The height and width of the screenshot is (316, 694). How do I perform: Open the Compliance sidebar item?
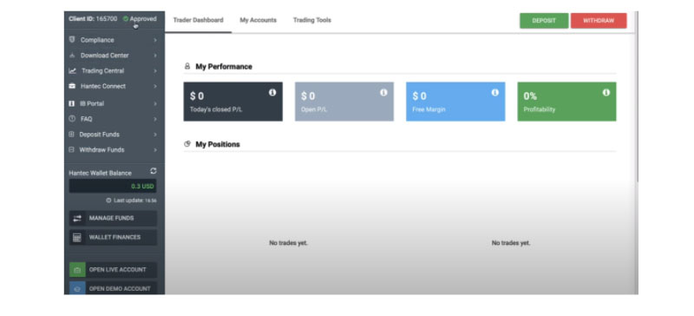[115, 40]
